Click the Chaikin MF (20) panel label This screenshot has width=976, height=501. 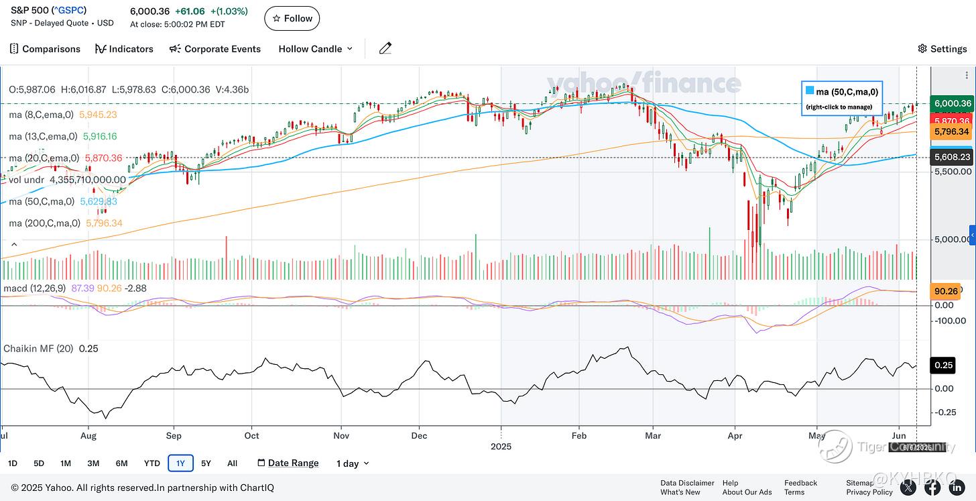coord(38,349)
